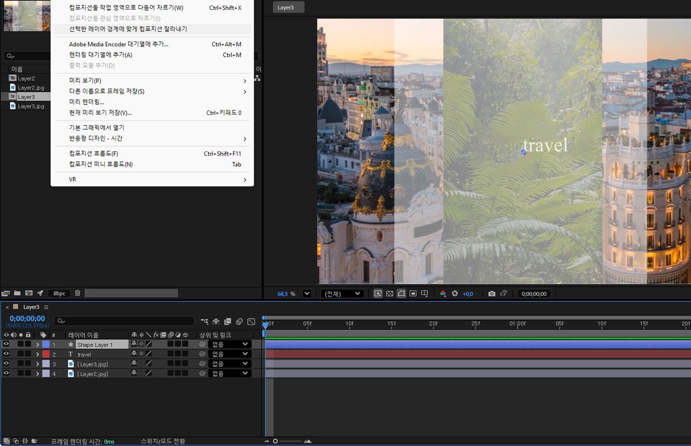691x446 pixels.
Task: Create new folder in project panel
Action: pyautogui.click(x=17, y=293)
